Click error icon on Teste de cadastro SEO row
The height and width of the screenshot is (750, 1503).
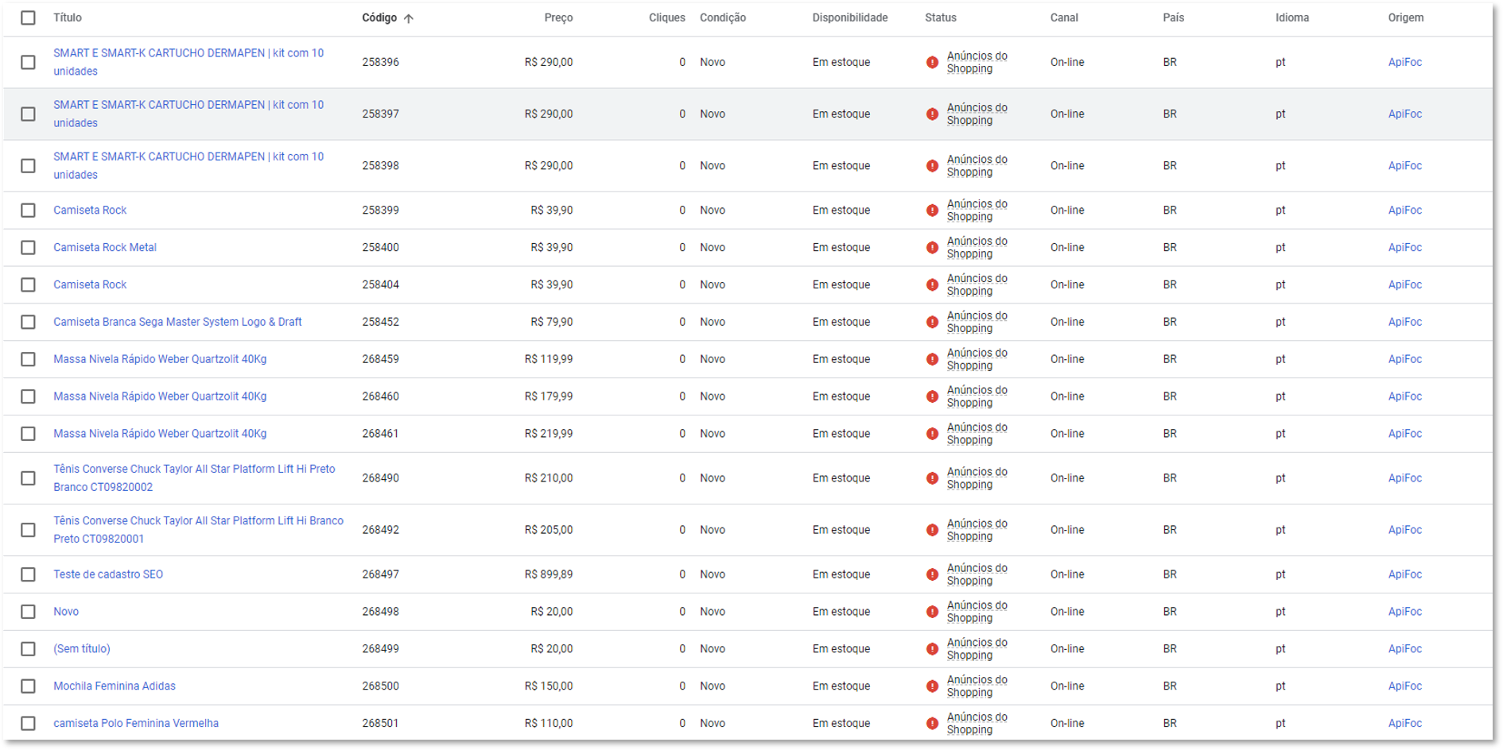click(x=932, y=574)
